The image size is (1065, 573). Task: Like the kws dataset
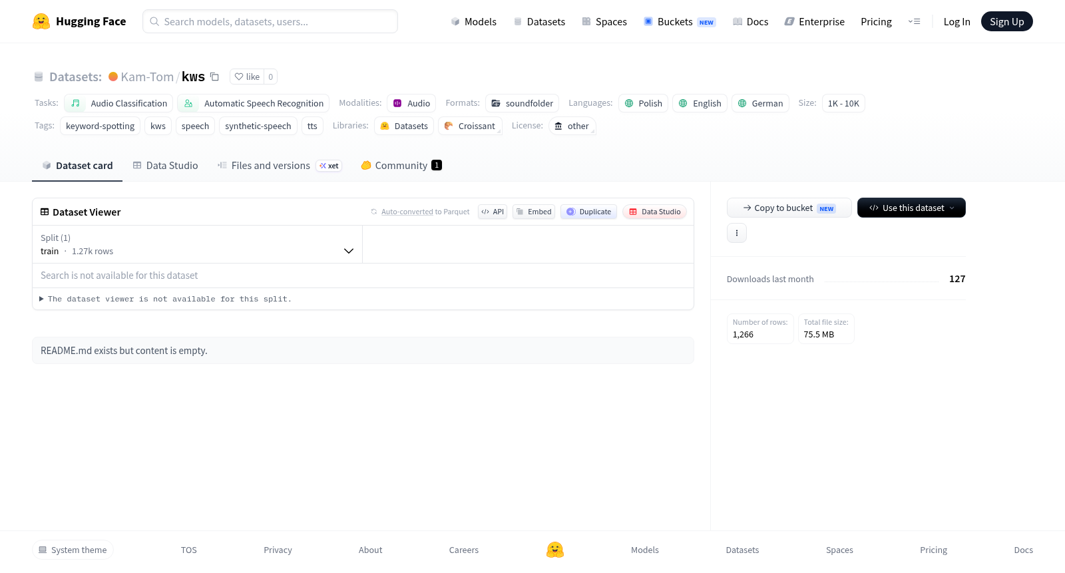pos(247,77)
